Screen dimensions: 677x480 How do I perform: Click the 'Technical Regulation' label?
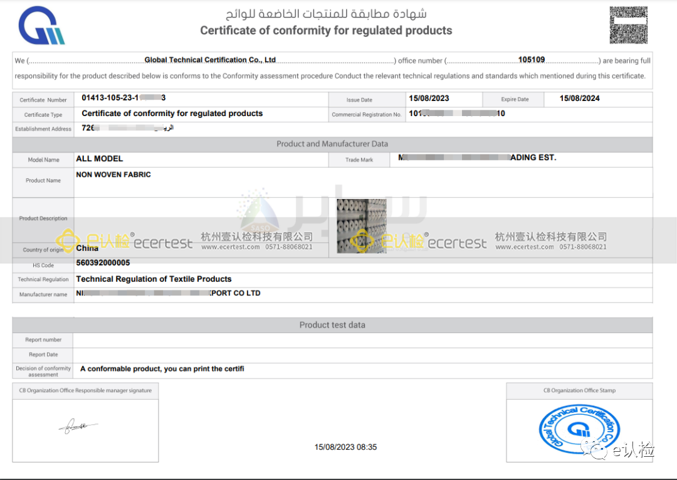43,280
